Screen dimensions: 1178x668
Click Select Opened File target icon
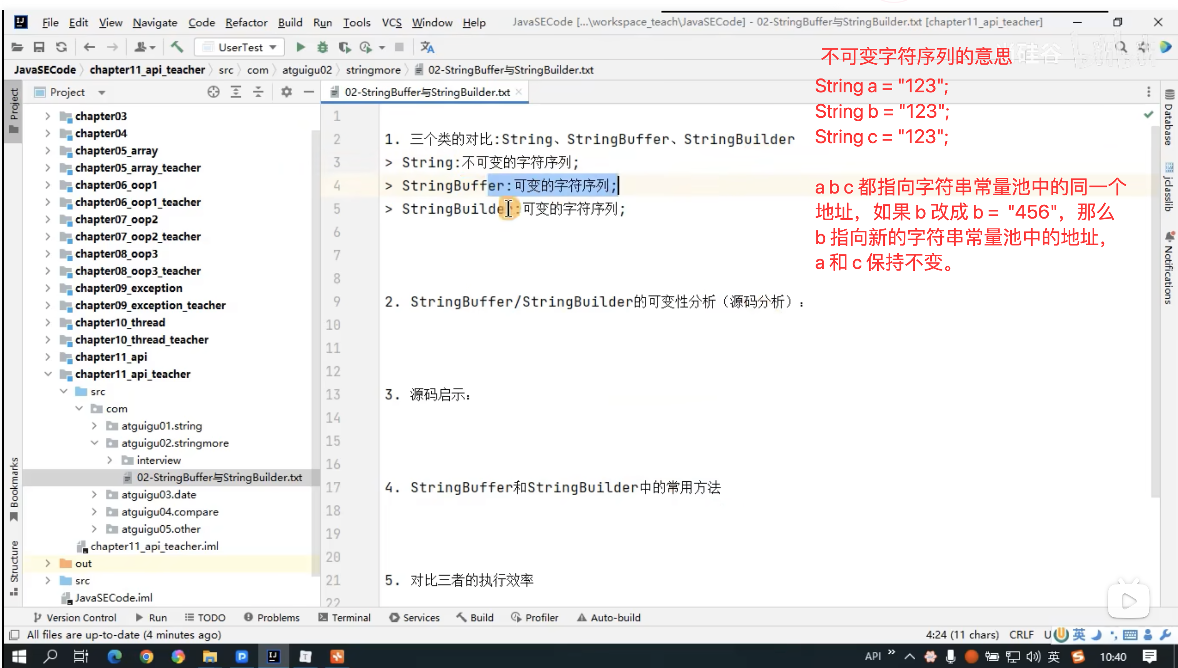(213, 92)
